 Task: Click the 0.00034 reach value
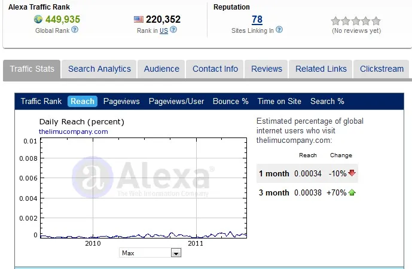tap(308, 173)
